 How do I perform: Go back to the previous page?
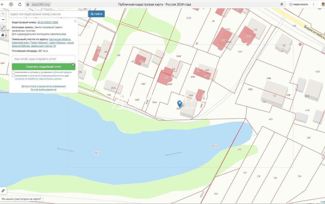point(3,4)
